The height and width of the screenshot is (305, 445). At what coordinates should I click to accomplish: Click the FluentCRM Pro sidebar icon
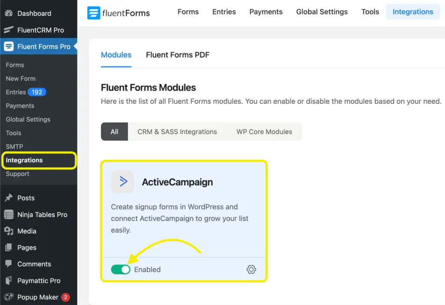tap(9, 30)
